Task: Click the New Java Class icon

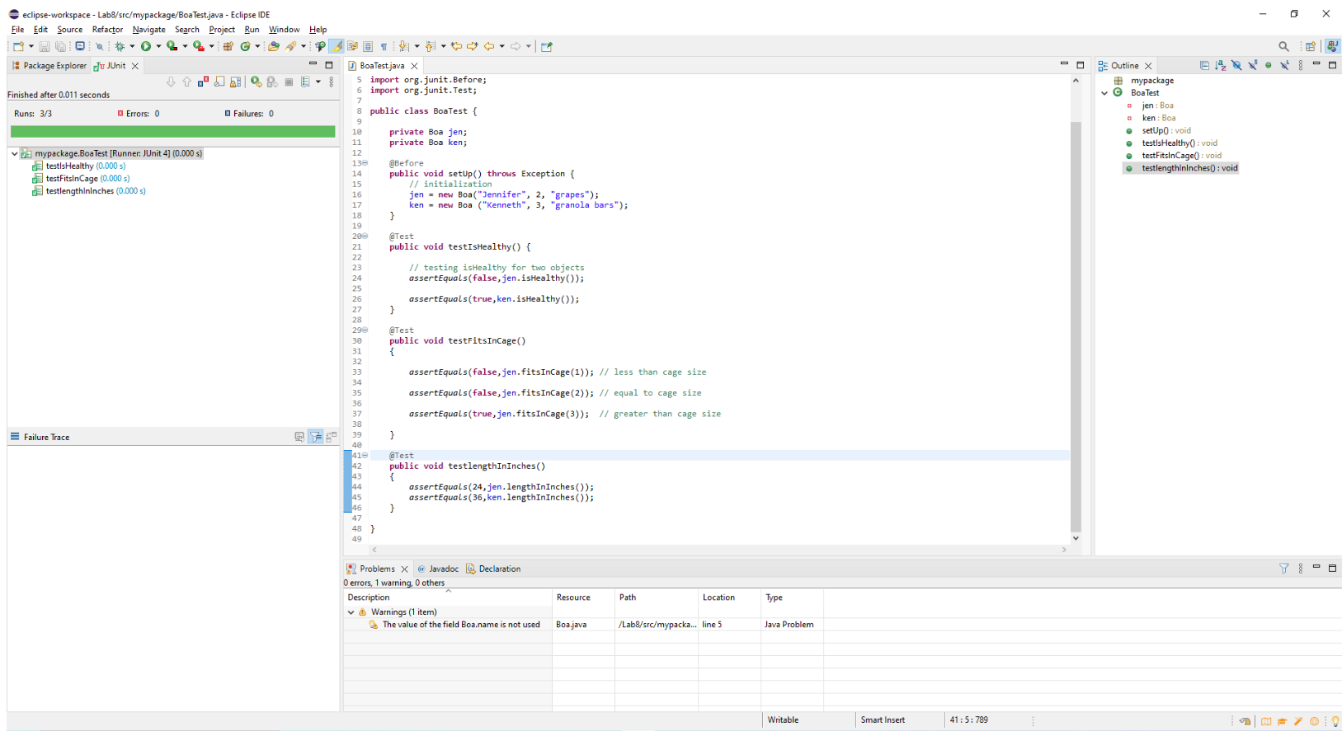Action: point(245,46)
